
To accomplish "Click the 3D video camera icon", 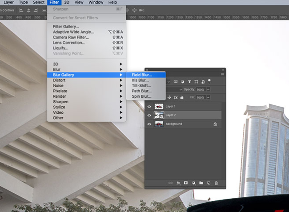I will coord(141,10).
